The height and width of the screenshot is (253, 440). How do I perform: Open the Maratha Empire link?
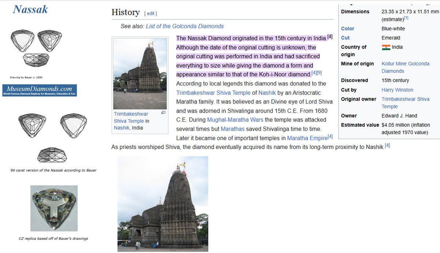(307, 138)
